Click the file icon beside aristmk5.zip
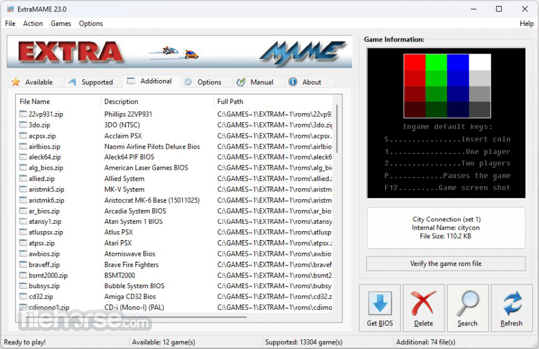 pyautogui.click(x=23, y=189)
